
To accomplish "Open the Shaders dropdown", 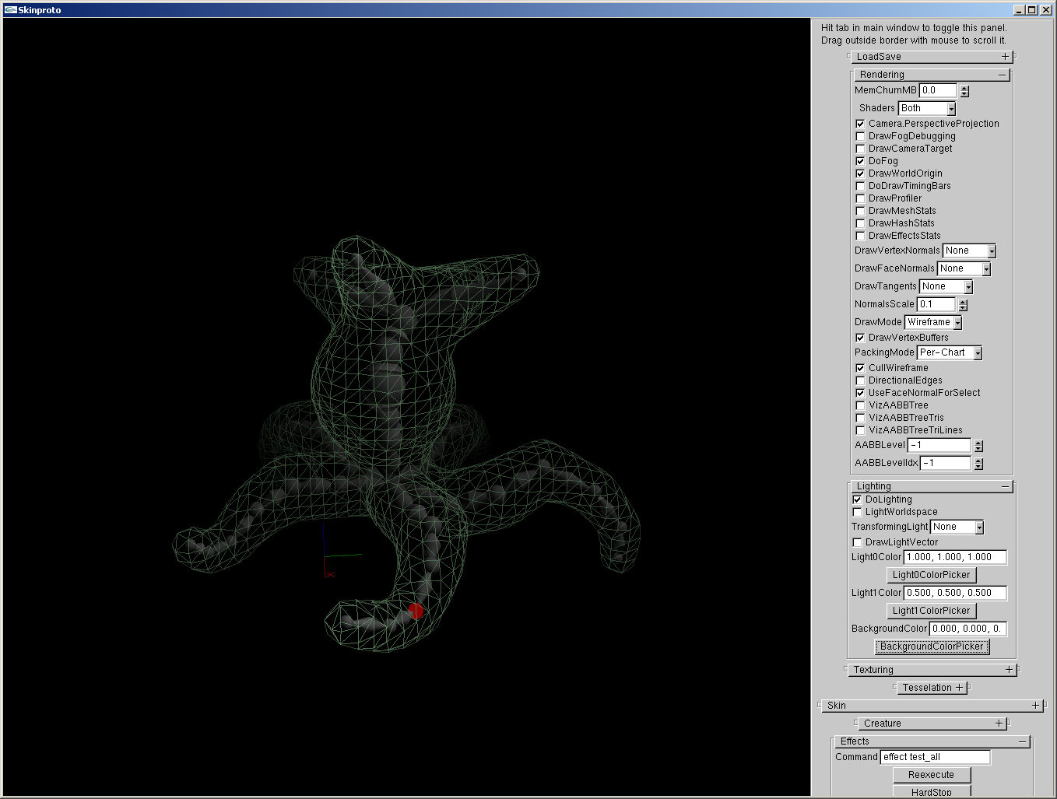I will (x=950, y=109).
